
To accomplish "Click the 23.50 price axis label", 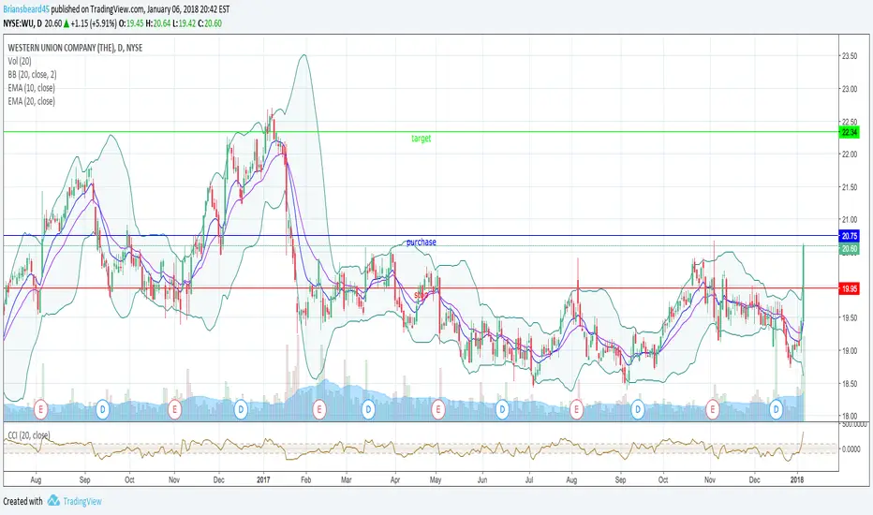I will pyautogui.click(x=850, y=56).
